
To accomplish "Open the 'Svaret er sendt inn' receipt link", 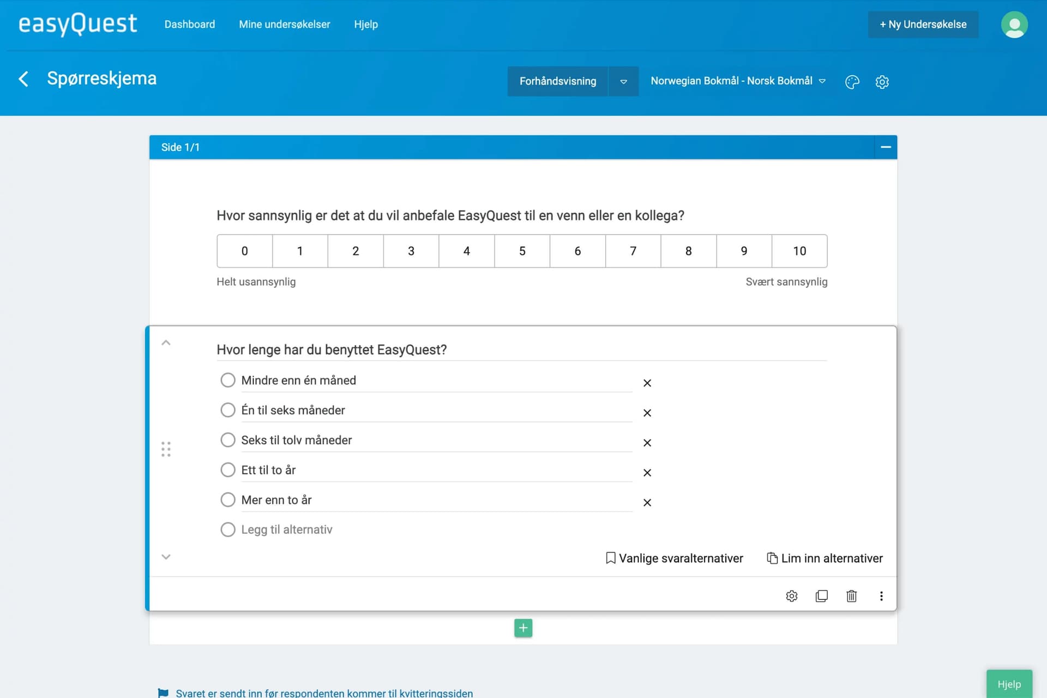I will tap(324, 693).
